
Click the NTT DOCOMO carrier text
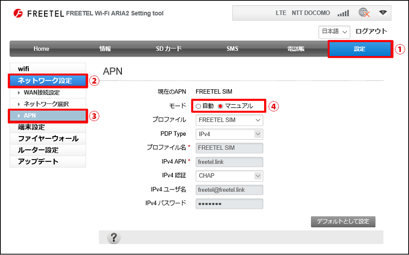click(311, 13)
